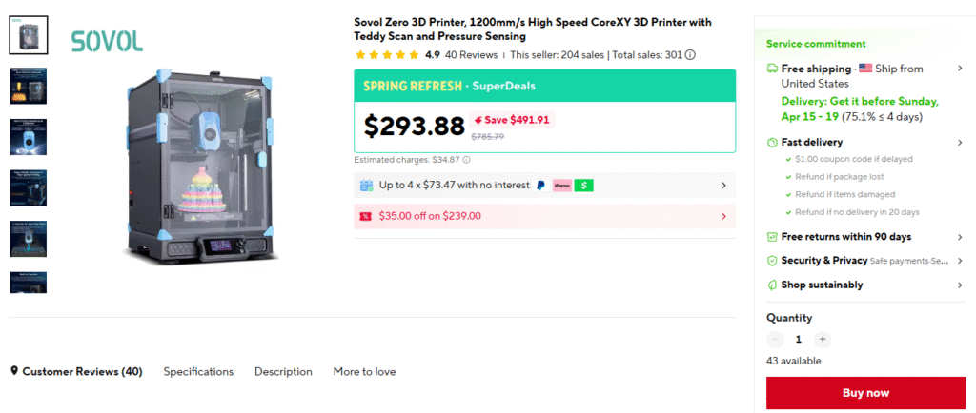
Task: Click the total sales info icon
Action: [690, 55]
